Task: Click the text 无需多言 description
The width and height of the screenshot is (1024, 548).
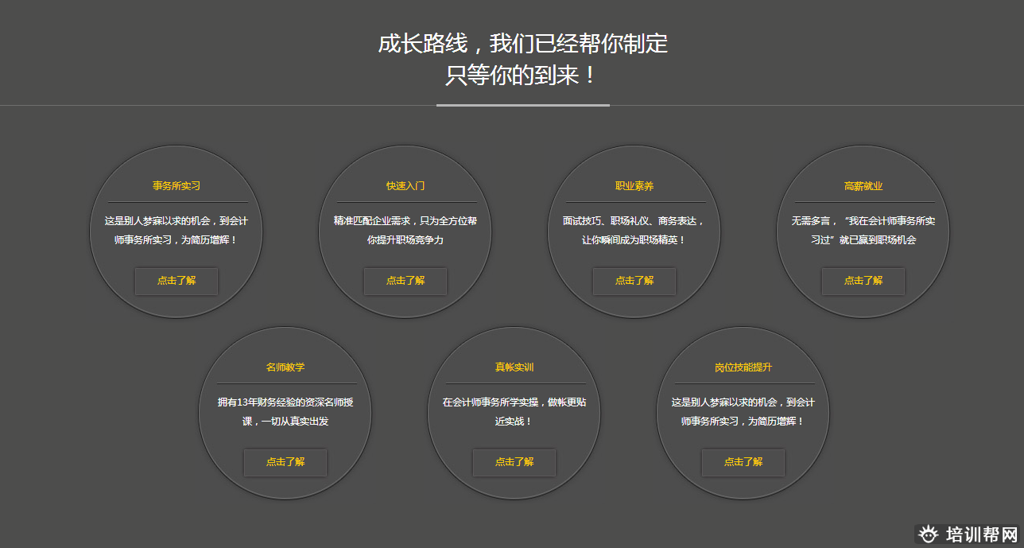Action: click(x=863, y=231)
